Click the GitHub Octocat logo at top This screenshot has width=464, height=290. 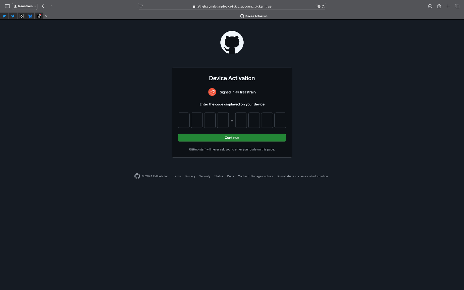click(x=232, y=42)
